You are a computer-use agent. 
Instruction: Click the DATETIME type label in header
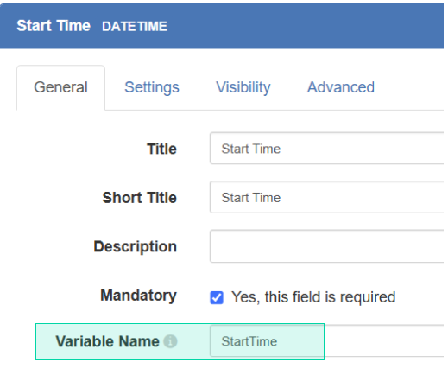pyautogui.click(x=135, y=27)
